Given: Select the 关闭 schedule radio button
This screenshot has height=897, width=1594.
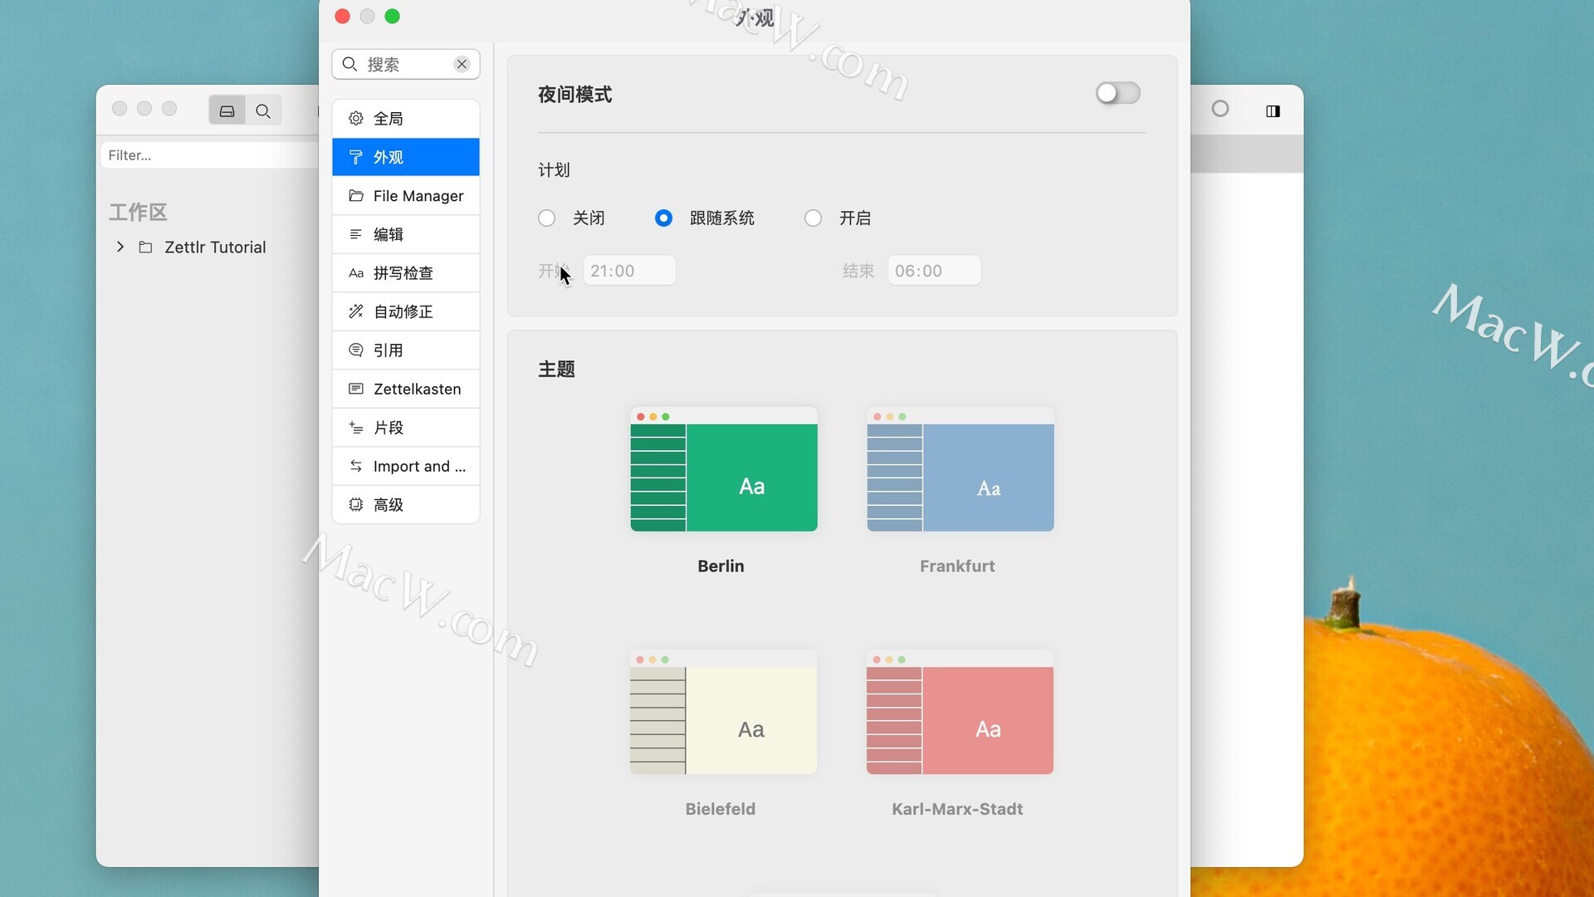Looking at the screenshot, I should tap(546, 218).
